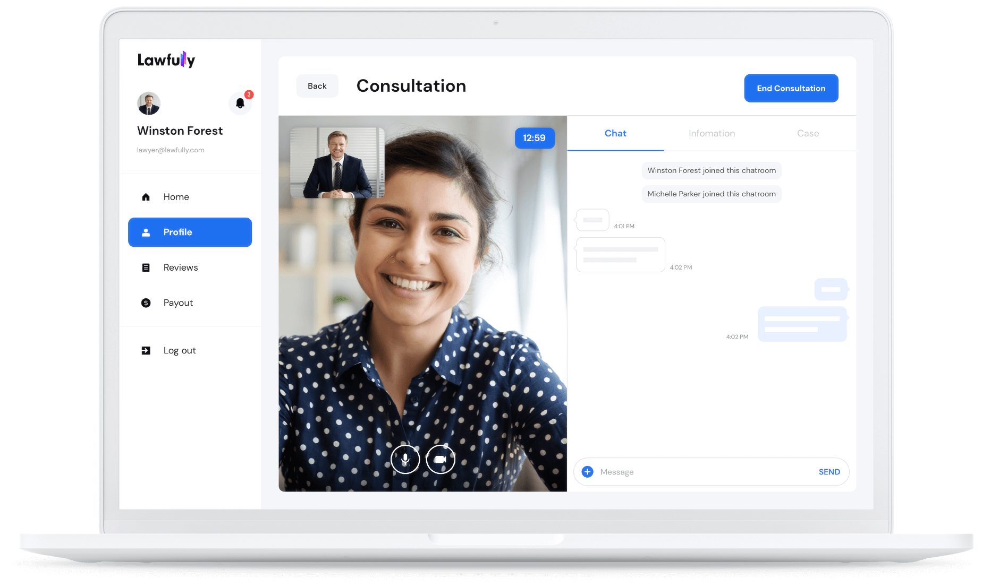Click the plus attachment icon in message box
982x587 pixels.
coord(587,472)
